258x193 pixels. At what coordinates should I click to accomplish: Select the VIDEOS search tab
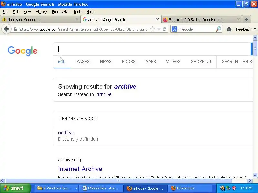click(x=173, y=62)
